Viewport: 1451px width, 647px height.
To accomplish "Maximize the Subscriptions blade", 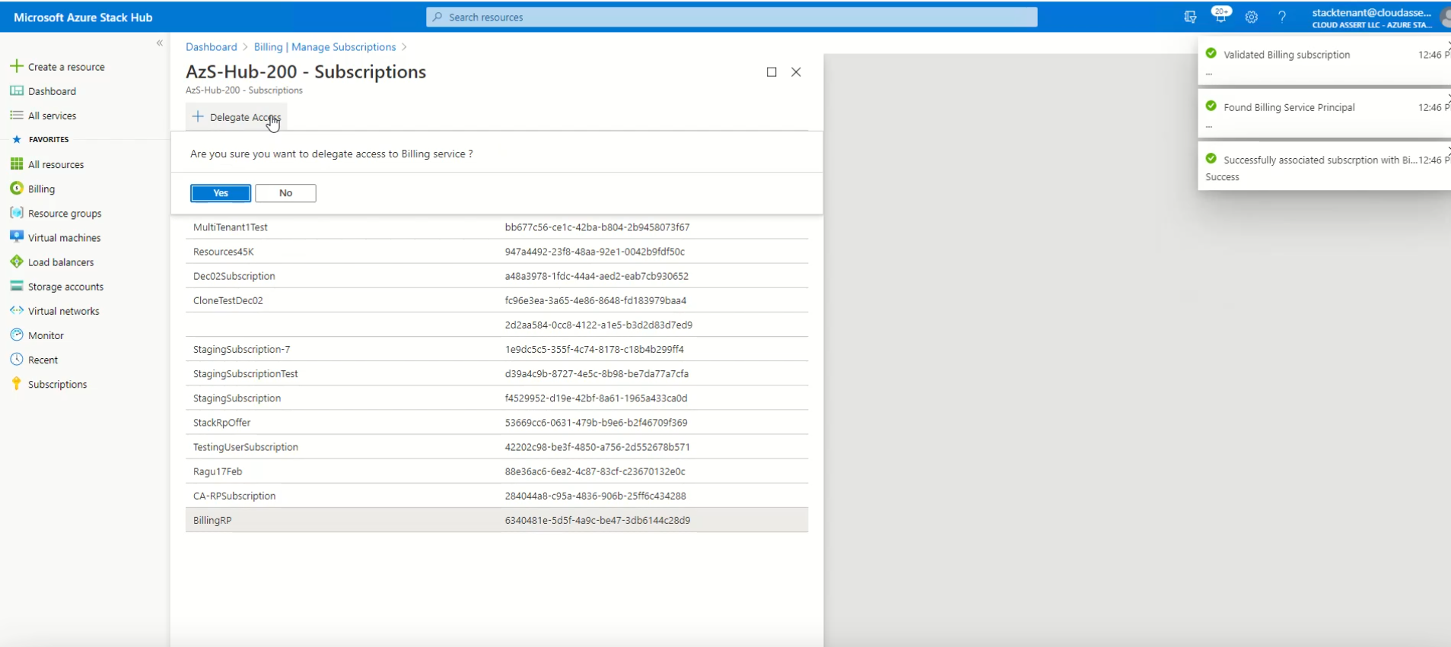I will pos(772,71).
